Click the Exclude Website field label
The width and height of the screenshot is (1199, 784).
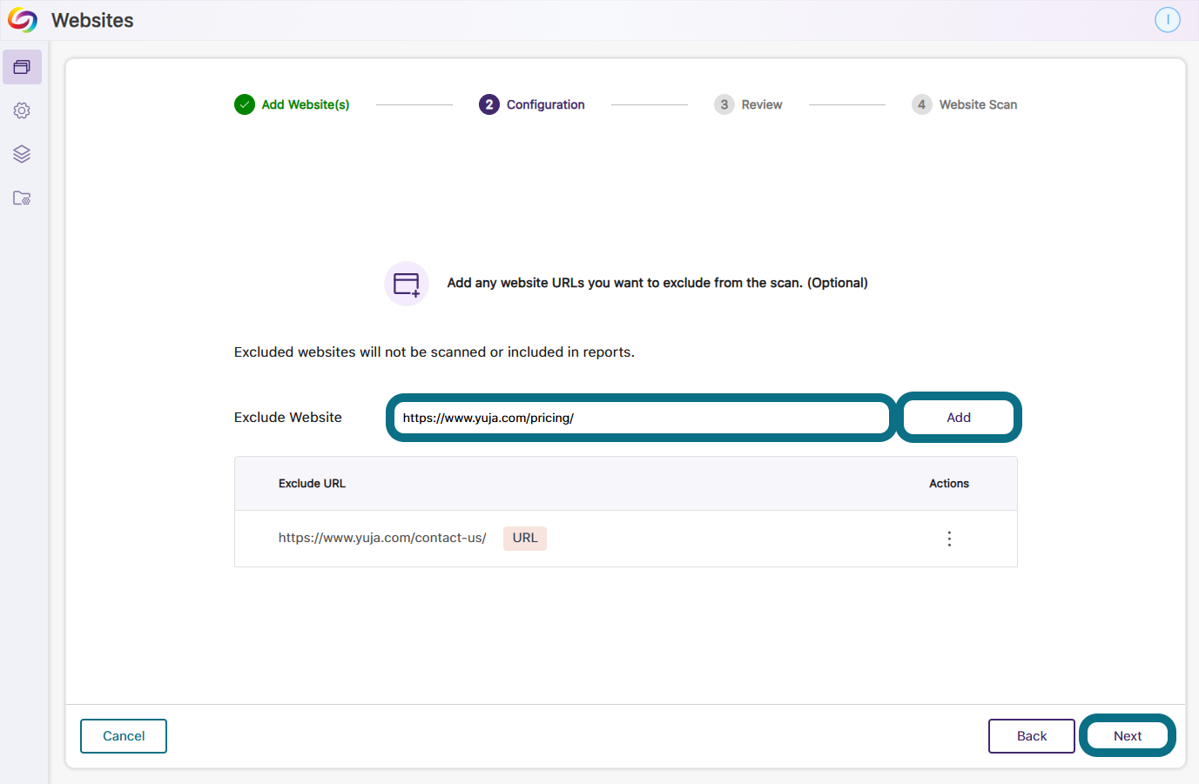pyautogui.click(x=288, y=418)
